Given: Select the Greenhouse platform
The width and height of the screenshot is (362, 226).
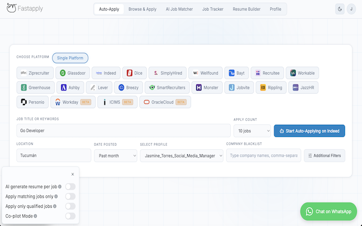Looking at the screenshot, I should (36, 88).
